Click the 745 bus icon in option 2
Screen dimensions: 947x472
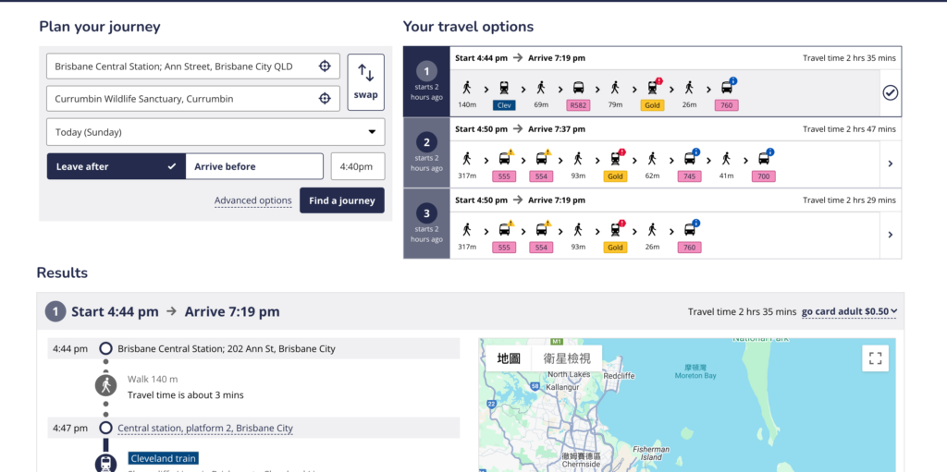(690, 159)
